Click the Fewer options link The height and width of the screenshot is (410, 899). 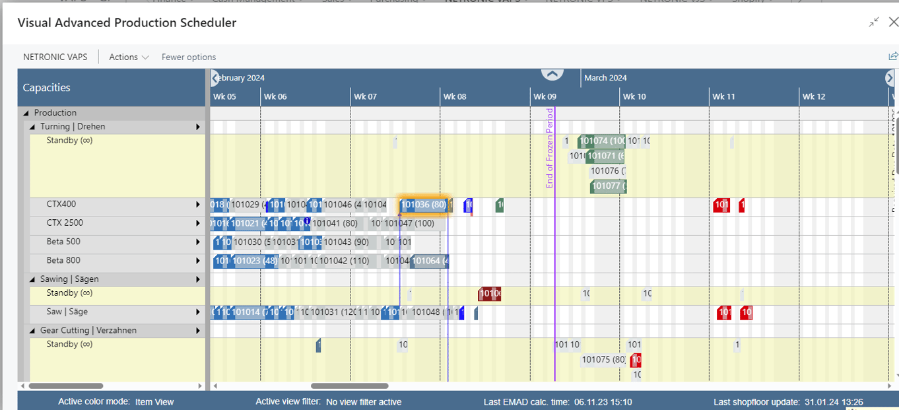click(x=188, y=57)
